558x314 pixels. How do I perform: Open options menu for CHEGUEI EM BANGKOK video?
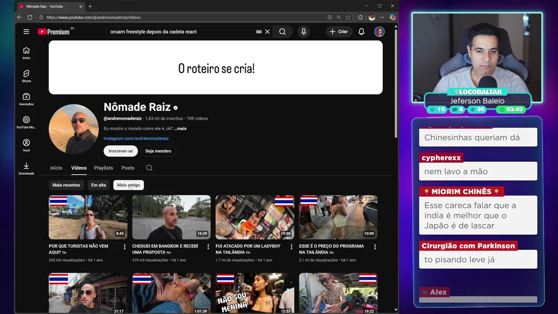coord(208,247)
